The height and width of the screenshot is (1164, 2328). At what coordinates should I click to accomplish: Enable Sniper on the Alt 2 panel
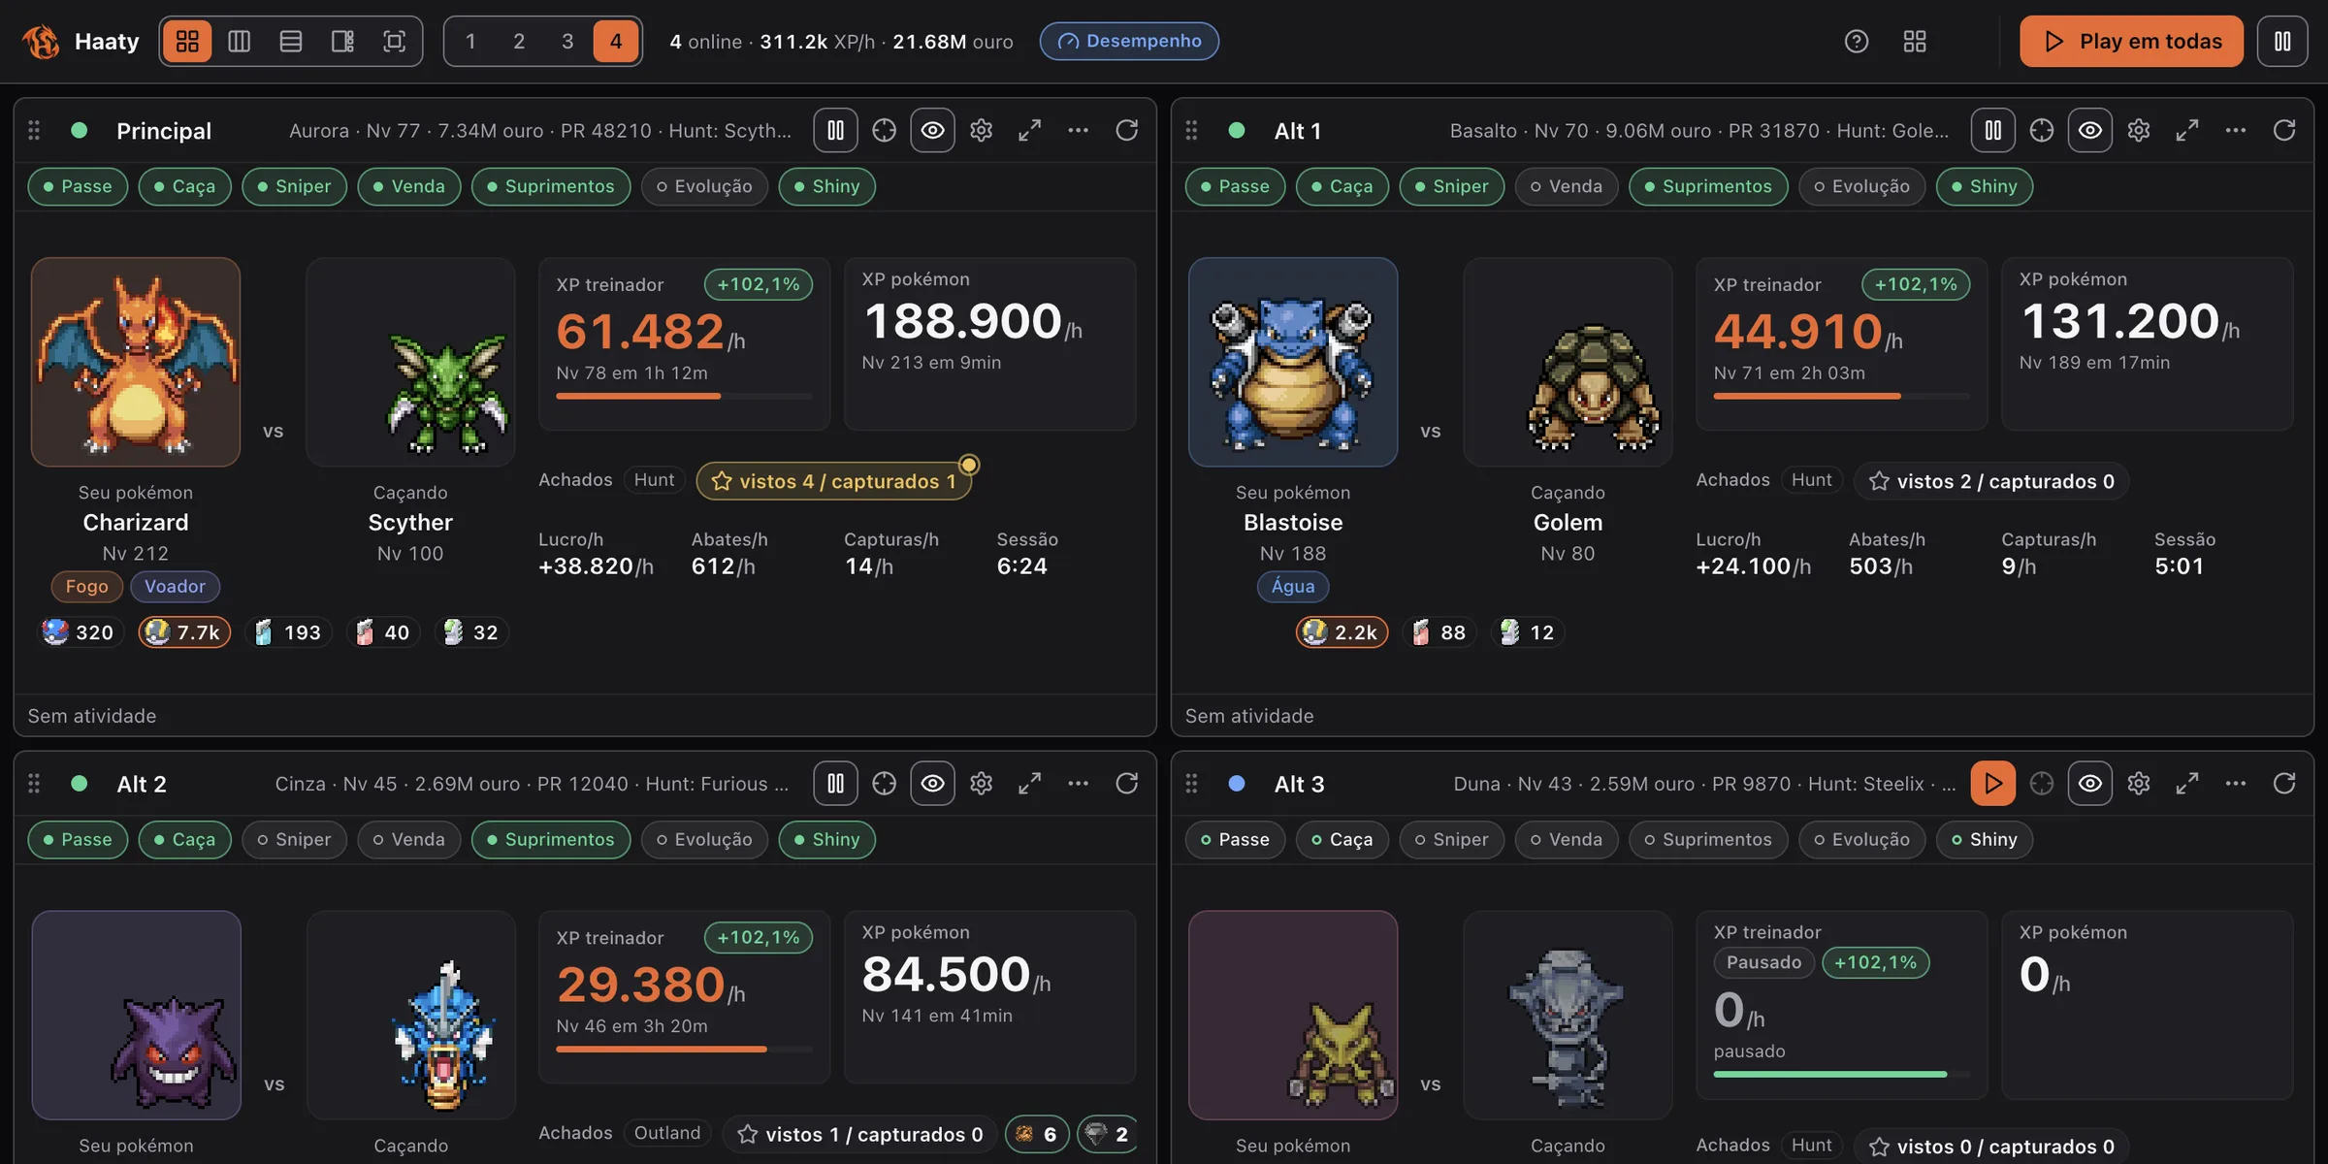294,839
